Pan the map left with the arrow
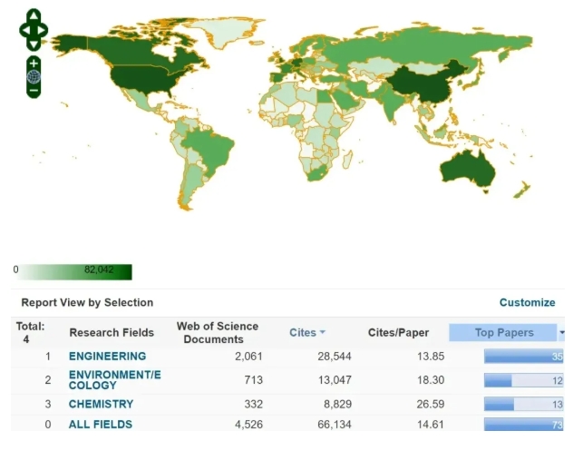583x470 pixels. [x=24, y=29]
